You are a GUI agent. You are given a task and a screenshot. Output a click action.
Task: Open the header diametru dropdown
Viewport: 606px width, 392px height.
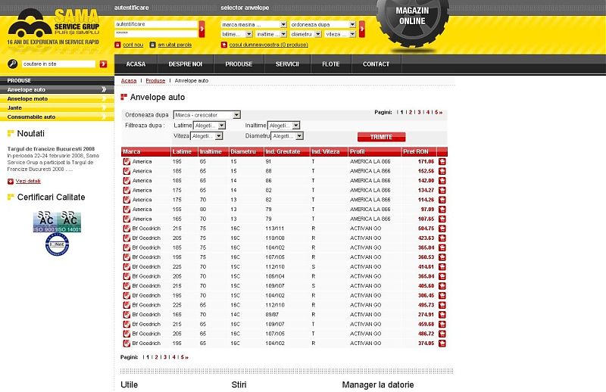306,34
